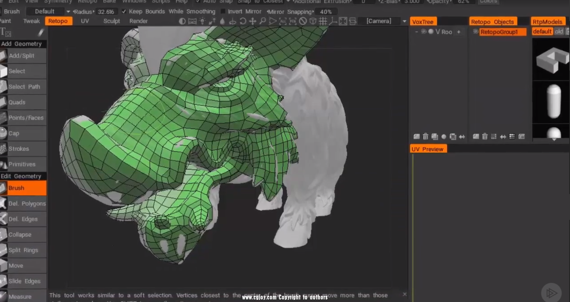The width and height of the screenshot is (570, 302).
Task: Click the light bulb lighting icon
Action: click(202, 21)
